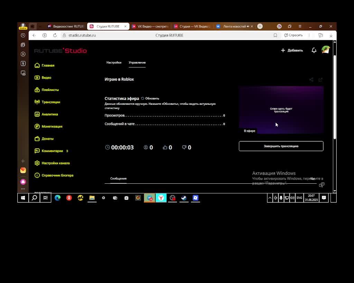The height and width of the screenshot is (283, 354).
Task: Open Microsoft Edge from taskbar
Action: 58,198
